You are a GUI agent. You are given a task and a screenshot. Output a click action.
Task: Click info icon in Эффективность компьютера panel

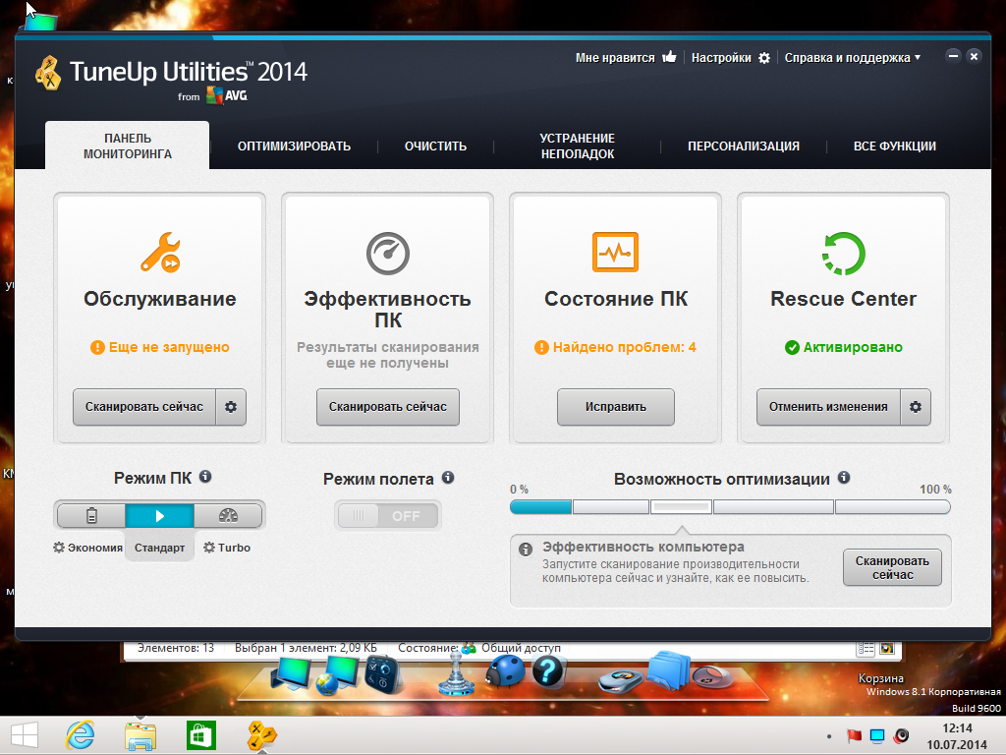(526, 550)
